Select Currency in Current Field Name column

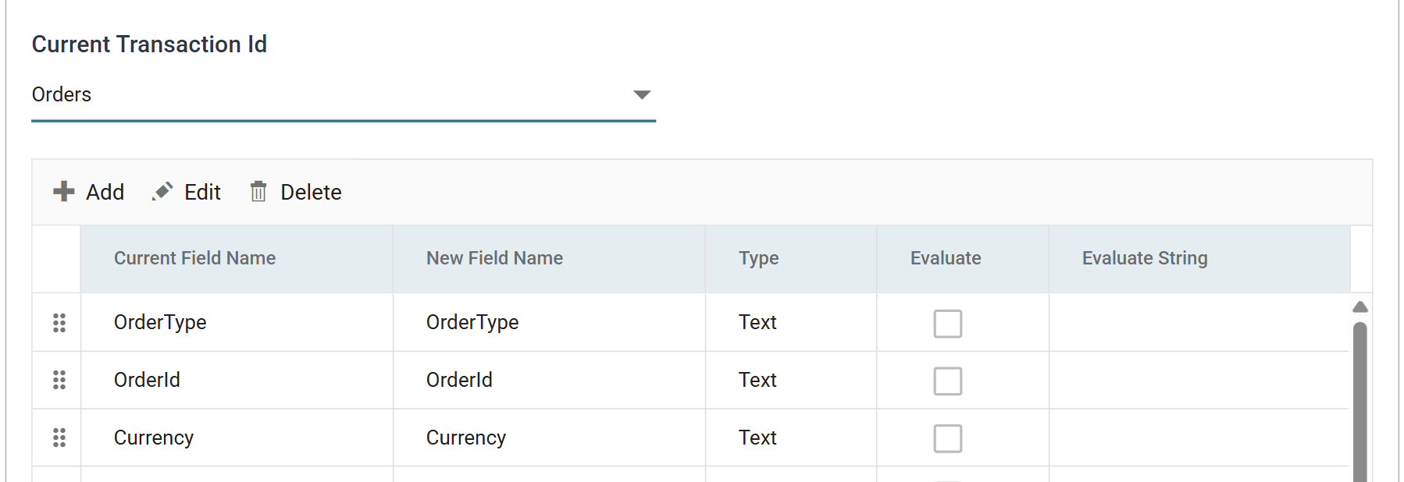click(x=154, y=438)
